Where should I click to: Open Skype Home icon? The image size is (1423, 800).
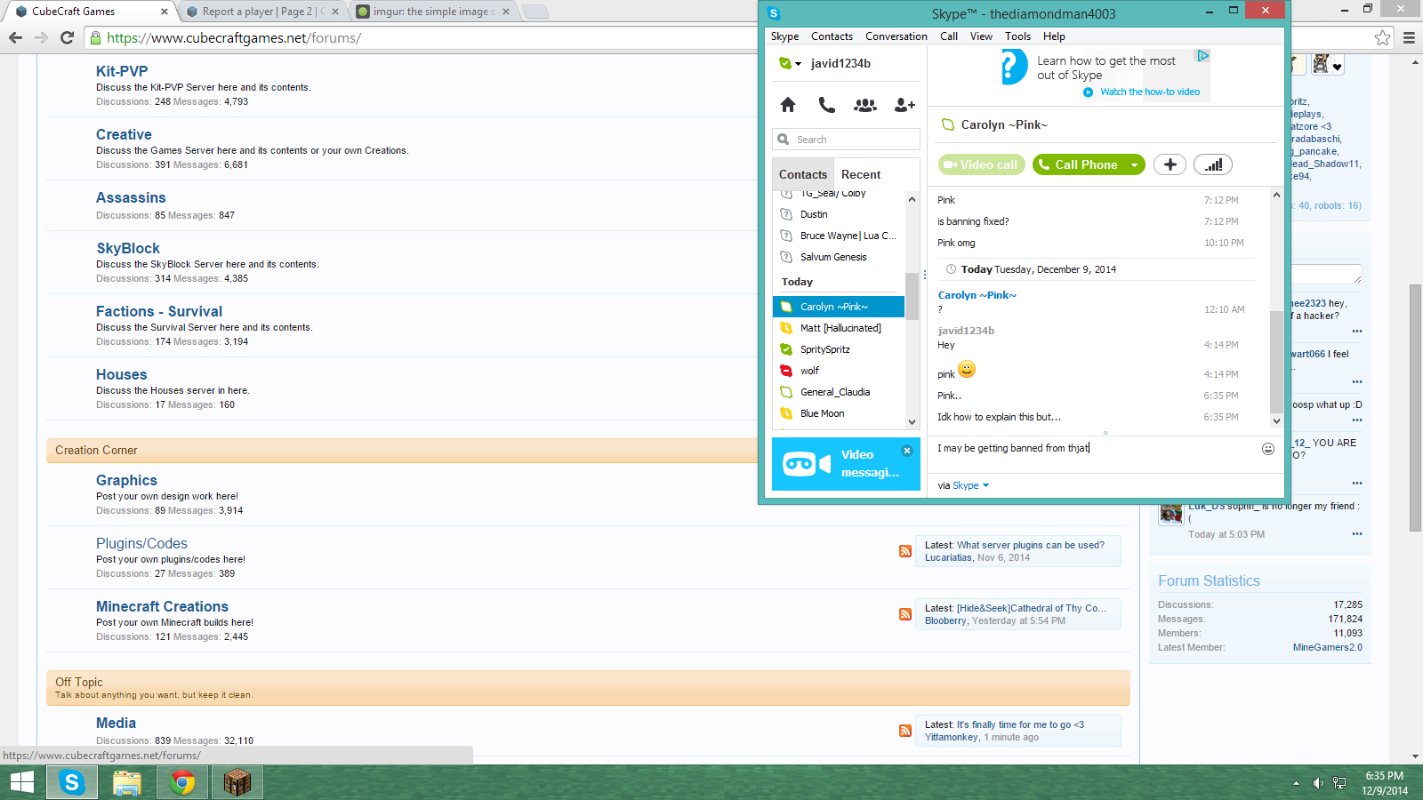[788, 105]
